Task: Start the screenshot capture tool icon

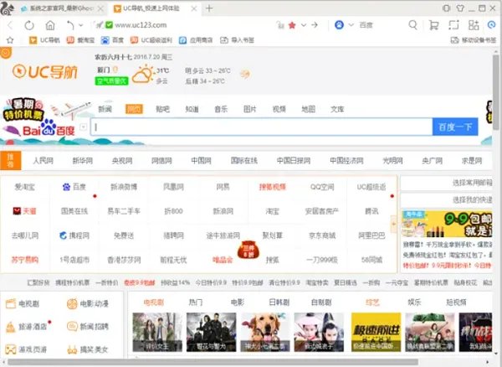Action: coord(453,25)
